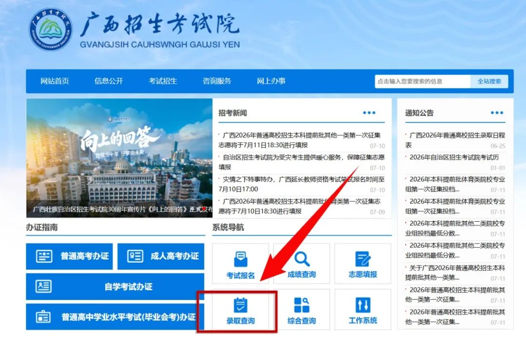Image resolution: width=526 pixels, height=337 pixels.
Task: Open news on 体育类第一次征集志愿 7月10日
Action: (x=300, y=206)
